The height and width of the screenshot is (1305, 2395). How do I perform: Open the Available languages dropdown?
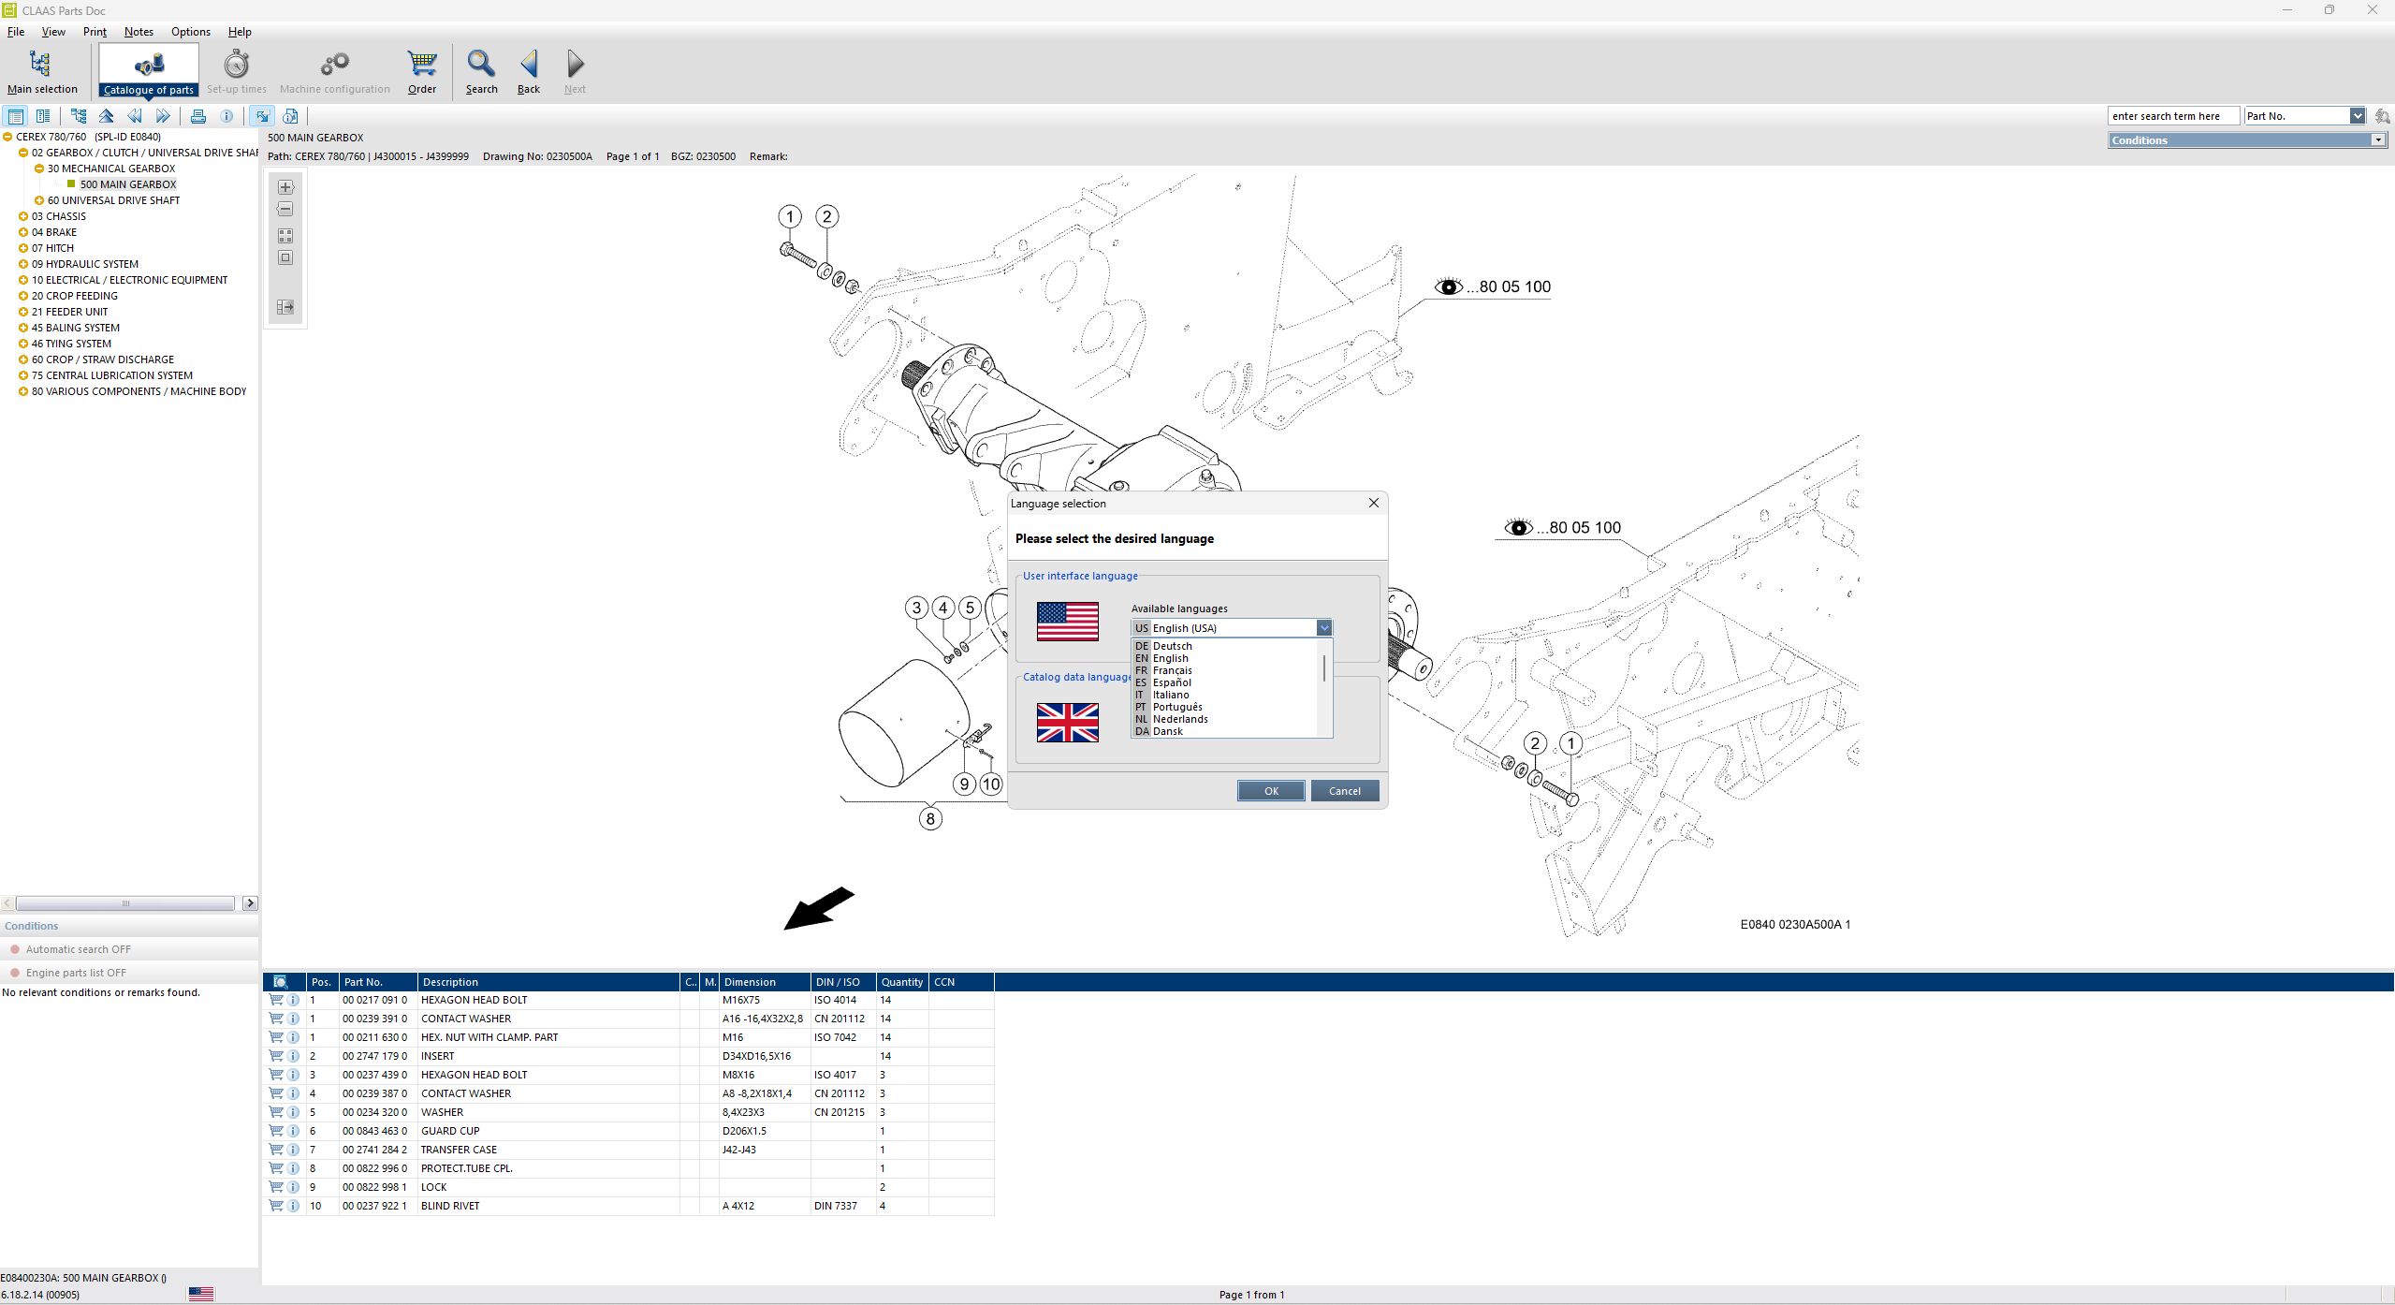tap(1323, 627)
